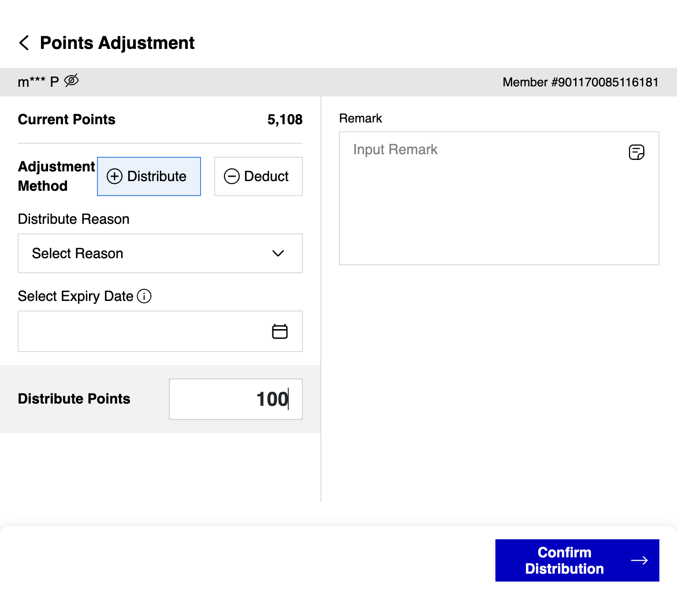Open the Select Reason dropdown
Screen dimensions: 677x608
[160, 253]
